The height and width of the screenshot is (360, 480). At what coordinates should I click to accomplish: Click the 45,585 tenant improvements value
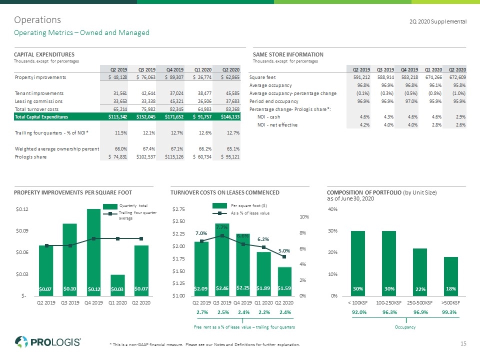(232, 93)
